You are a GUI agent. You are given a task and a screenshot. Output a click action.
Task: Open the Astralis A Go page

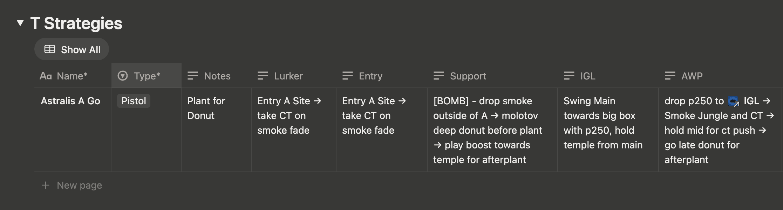(70, 101)
